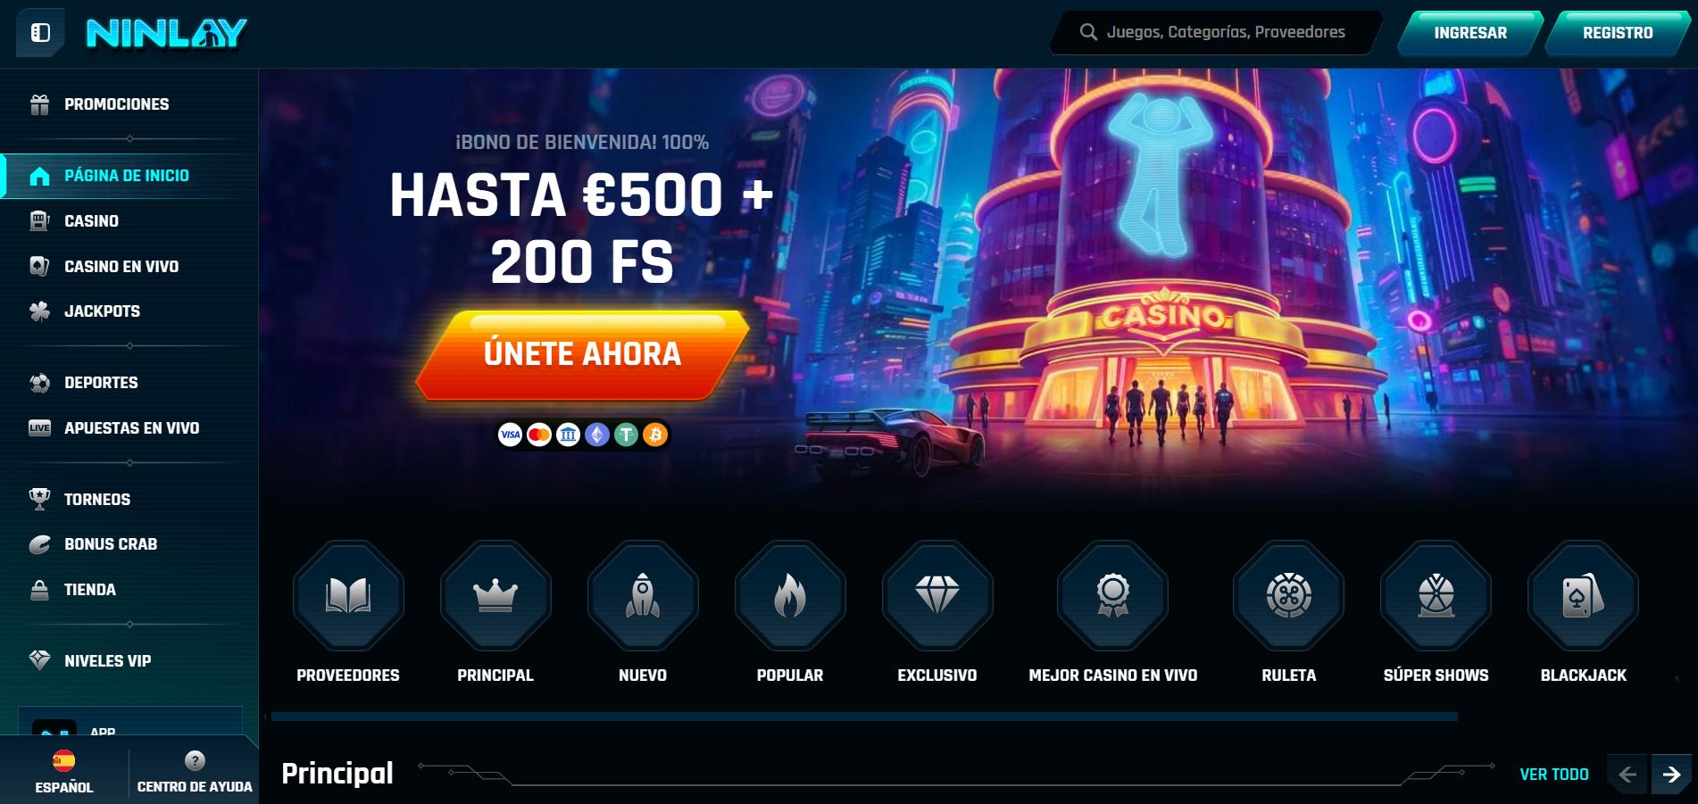1698x804 pixels.
Task: Select the Principal crown icon category
Action: (495, 596)
